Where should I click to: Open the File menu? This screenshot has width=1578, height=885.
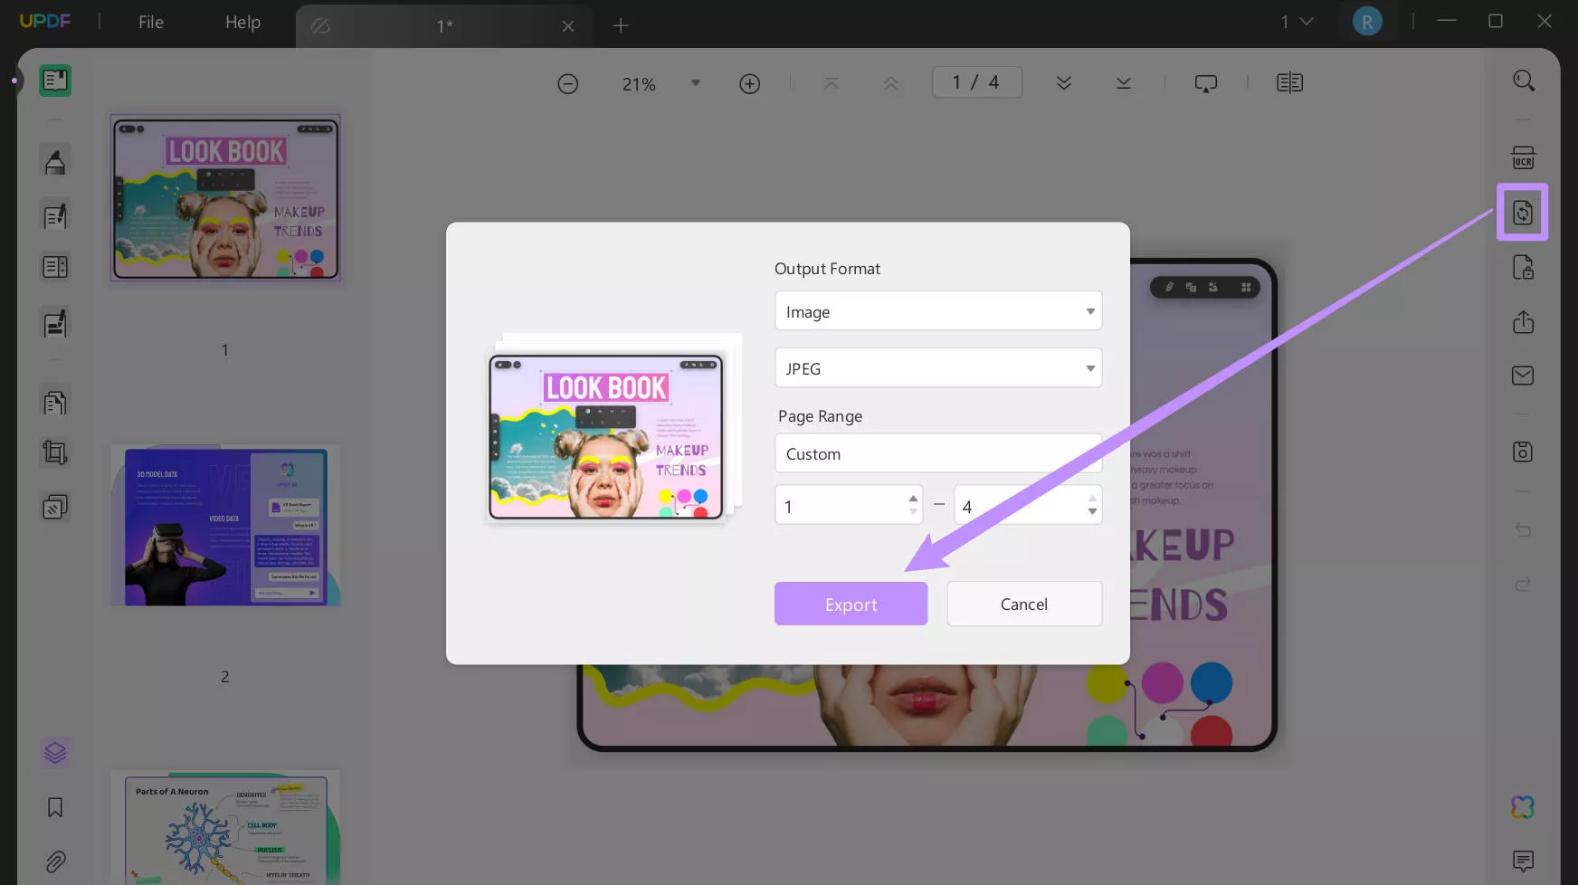coord(150,22)
